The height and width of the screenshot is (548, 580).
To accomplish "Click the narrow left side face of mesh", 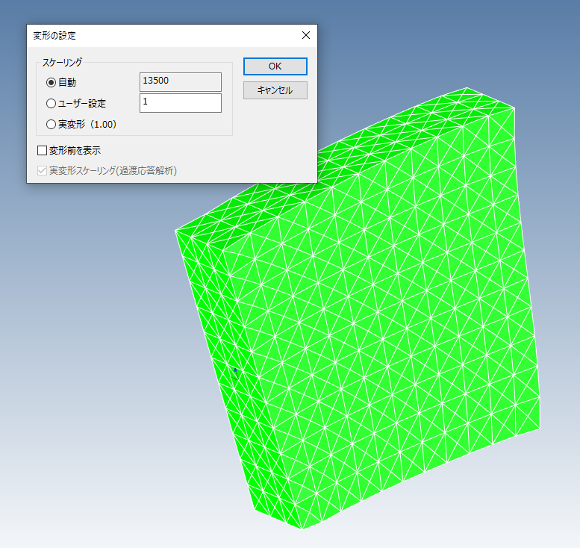I will (x=216, y=351).
